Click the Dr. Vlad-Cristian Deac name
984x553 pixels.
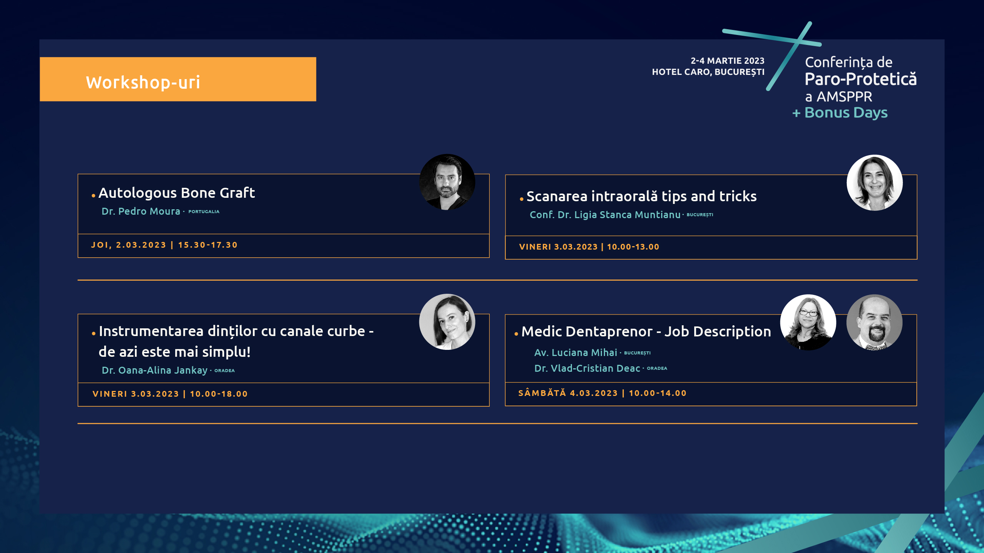click(587, 368)
